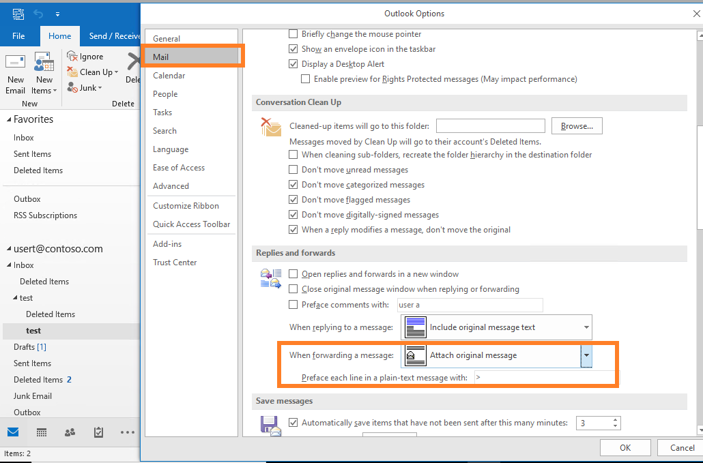Open Junk Email folder
The image size is (703, 463).
pos(33,396)
